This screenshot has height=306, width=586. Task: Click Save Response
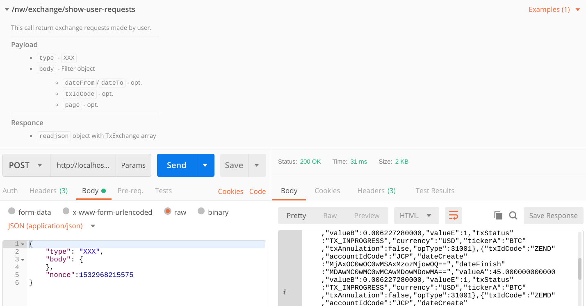(x=553, y=215)
